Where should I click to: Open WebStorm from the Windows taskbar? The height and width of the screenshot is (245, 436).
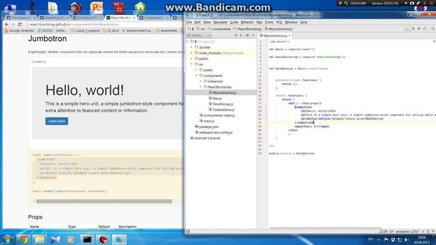(x=119, y=240)
